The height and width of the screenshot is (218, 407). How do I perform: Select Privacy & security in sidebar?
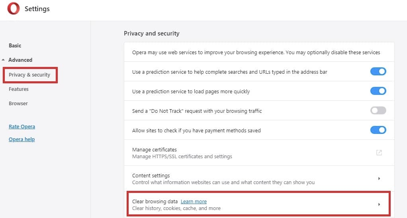point(29,75)
